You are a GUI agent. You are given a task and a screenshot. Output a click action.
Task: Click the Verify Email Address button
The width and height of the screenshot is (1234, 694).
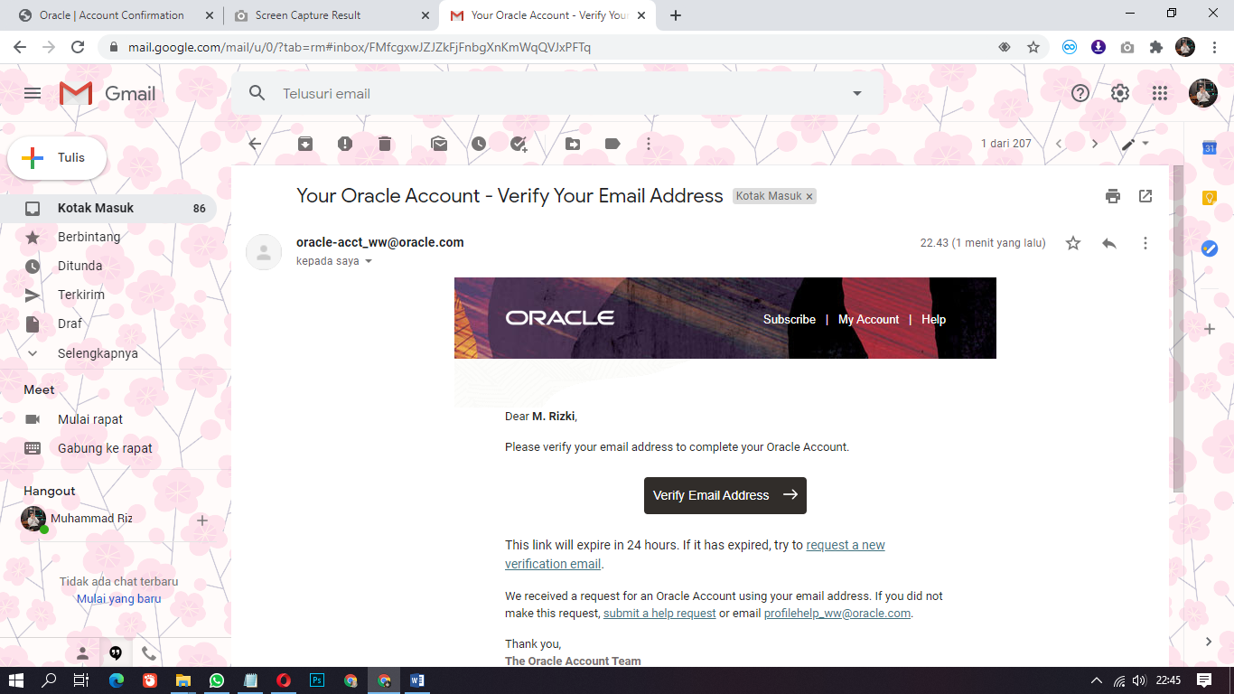[725, 495]
